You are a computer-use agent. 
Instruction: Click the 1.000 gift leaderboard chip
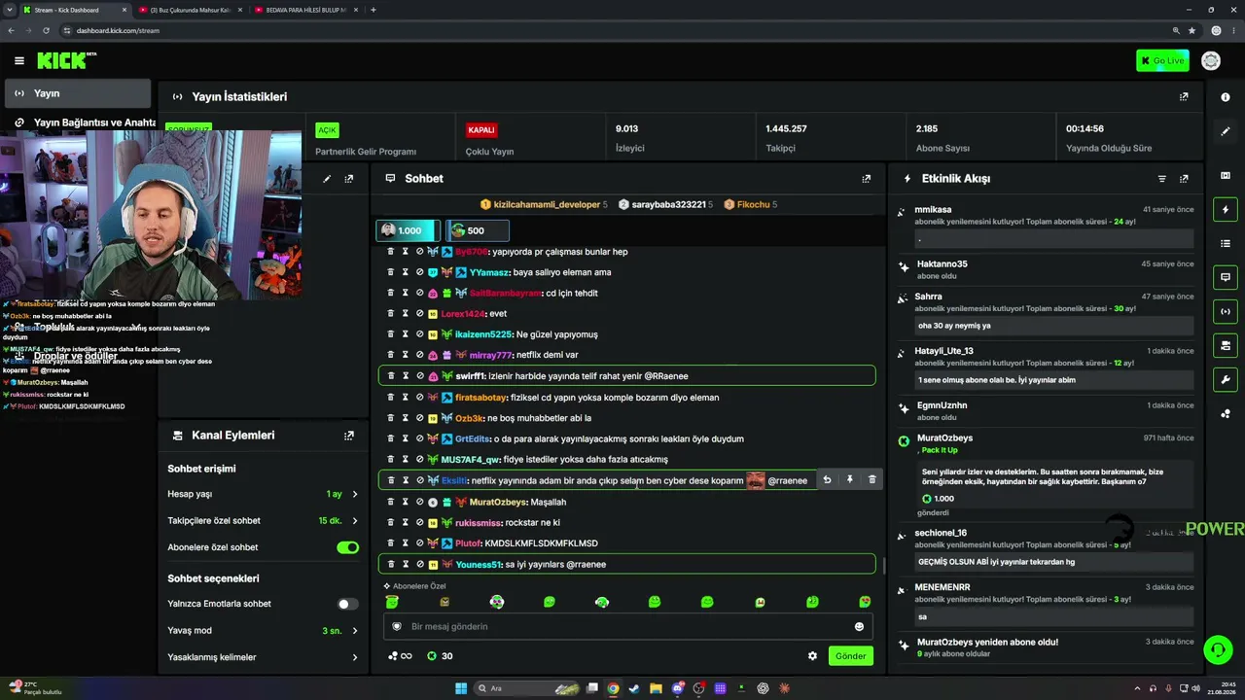click(x=408, y=230)
